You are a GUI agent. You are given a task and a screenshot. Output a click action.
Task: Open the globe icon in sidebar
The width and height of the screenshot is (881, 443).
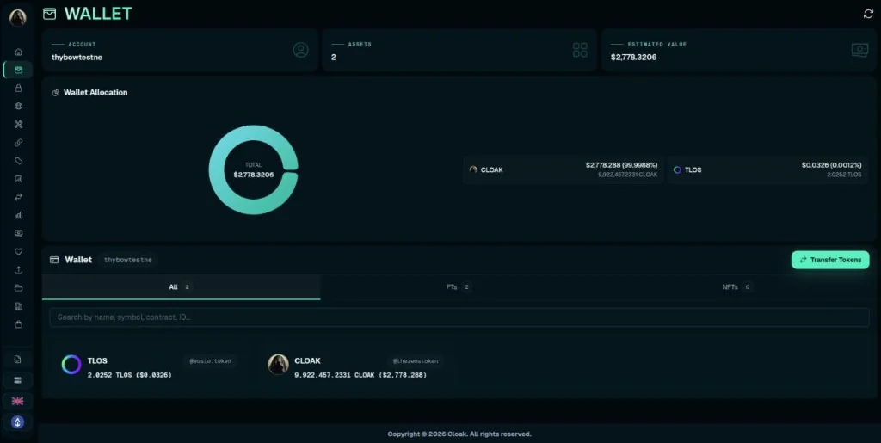coord(19,106)
